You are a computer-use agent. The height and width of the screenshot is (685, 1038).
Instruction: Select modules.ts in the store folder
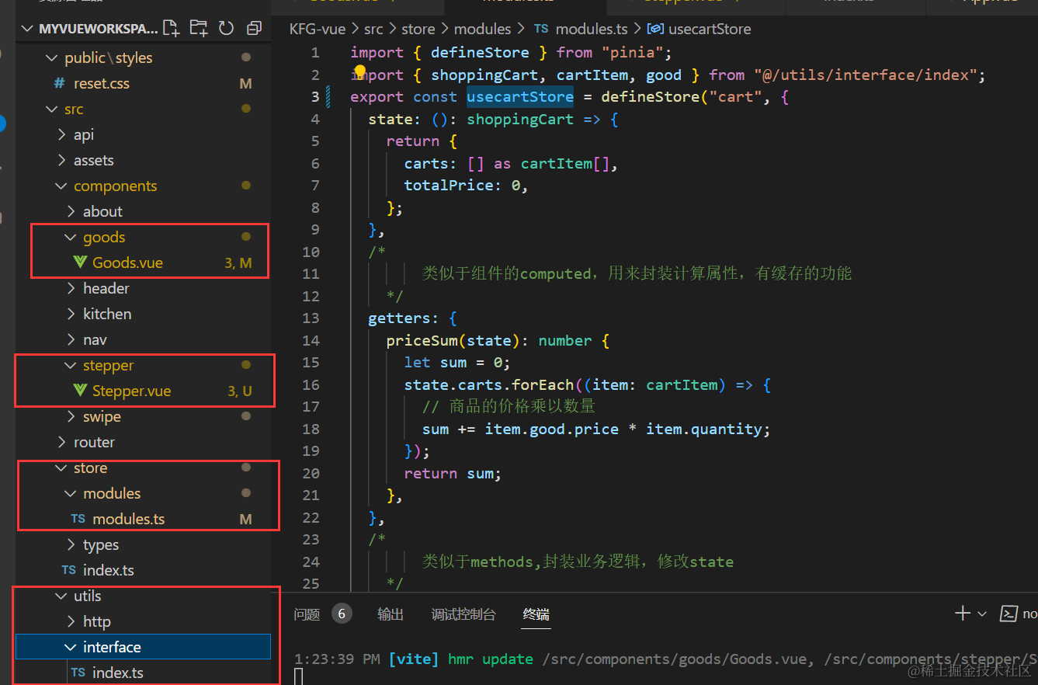click(128, 519)
